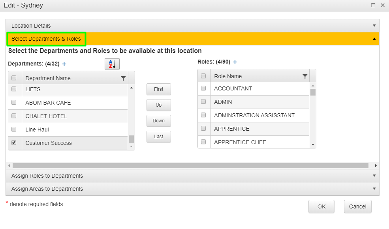Move selection with the Up button

(158, 105)
